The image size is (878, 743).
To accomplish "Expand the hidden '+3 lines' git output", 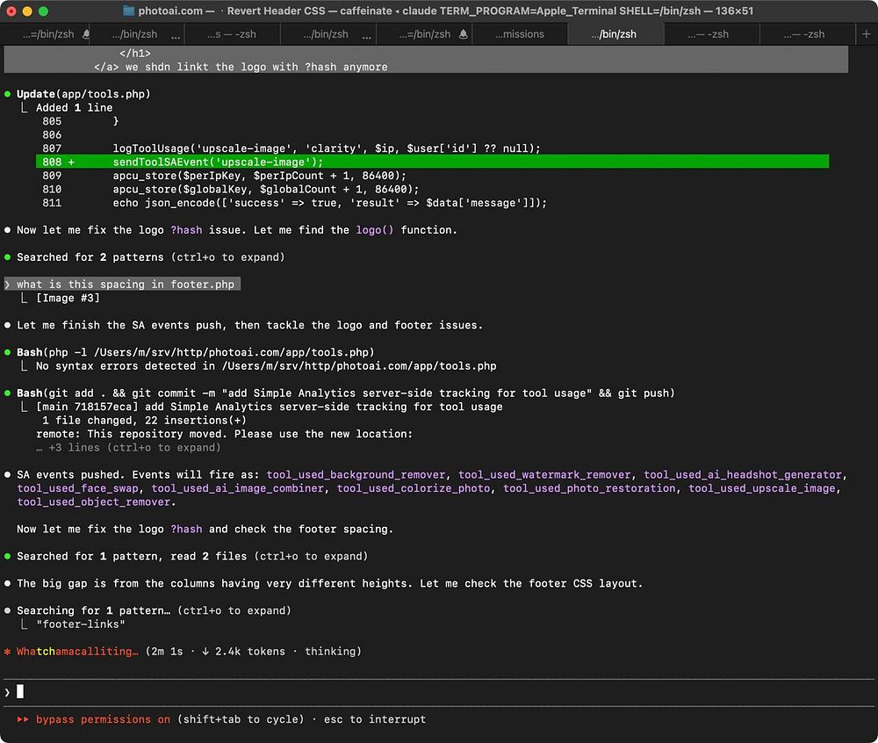I will (x=128, y=447).
